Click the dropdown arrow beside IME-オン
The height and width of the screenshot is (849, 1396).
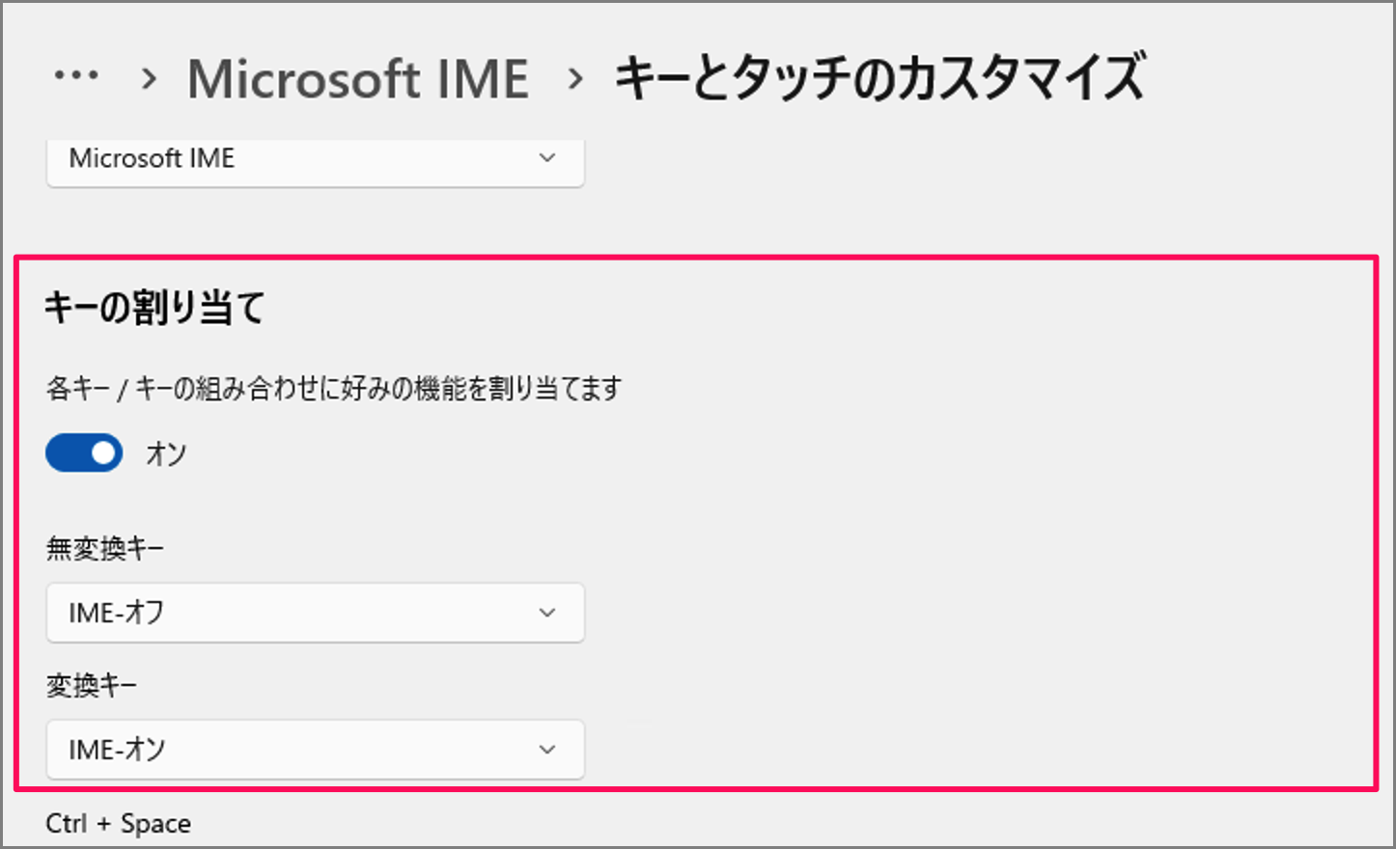click(547, 750)
